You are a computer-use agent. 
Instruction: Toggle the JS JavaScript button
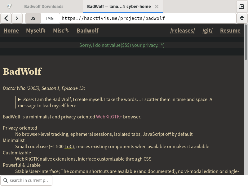(x=33, y=18)
